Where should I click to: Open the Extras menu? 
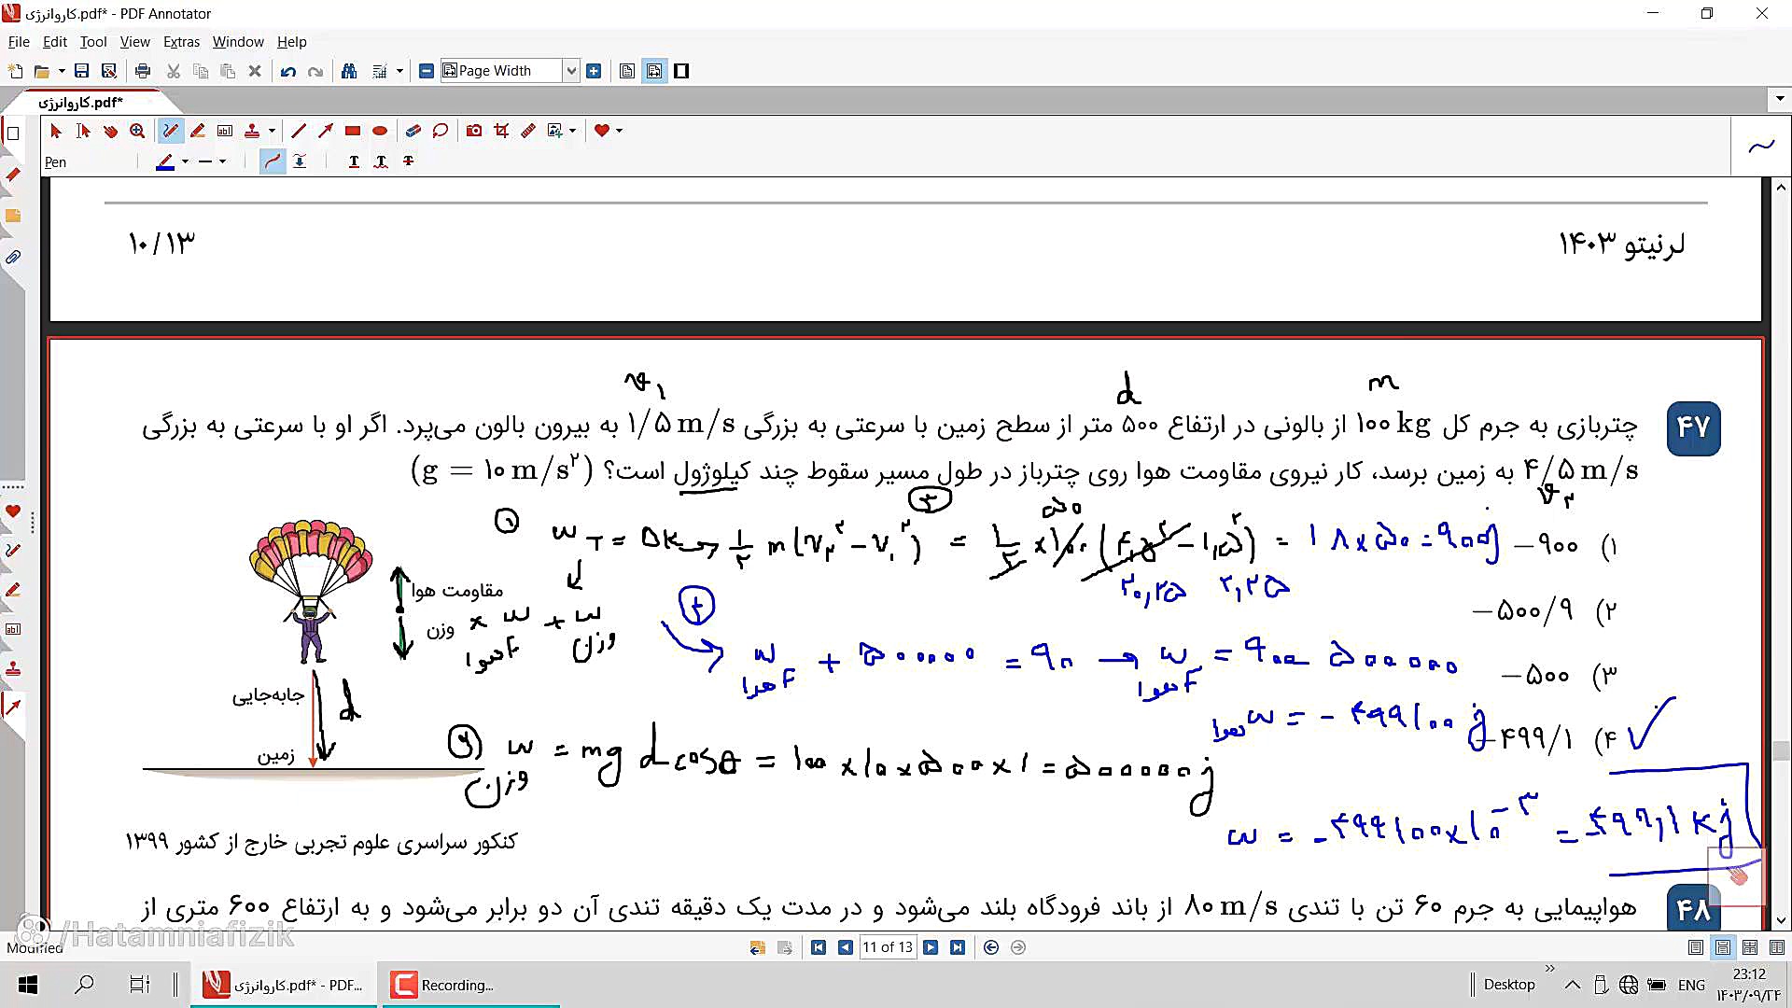tap(181, 42)
